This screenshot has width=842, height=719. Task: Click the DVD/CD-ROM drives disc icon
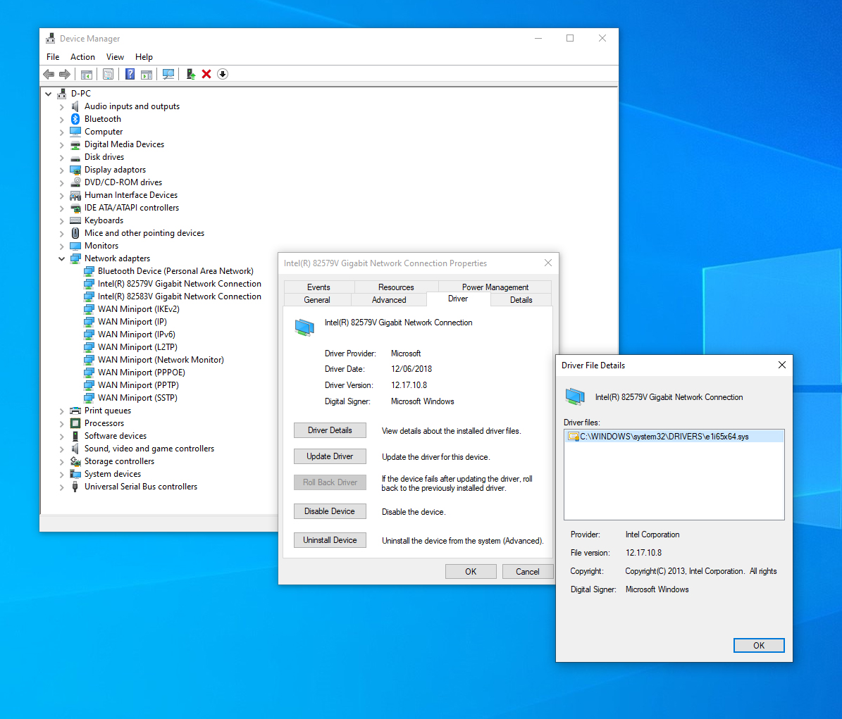[x=75, y=182]
